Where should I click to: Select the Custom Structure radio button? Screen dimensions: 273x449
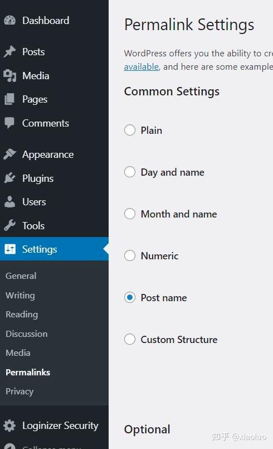[x=130, y=339]
